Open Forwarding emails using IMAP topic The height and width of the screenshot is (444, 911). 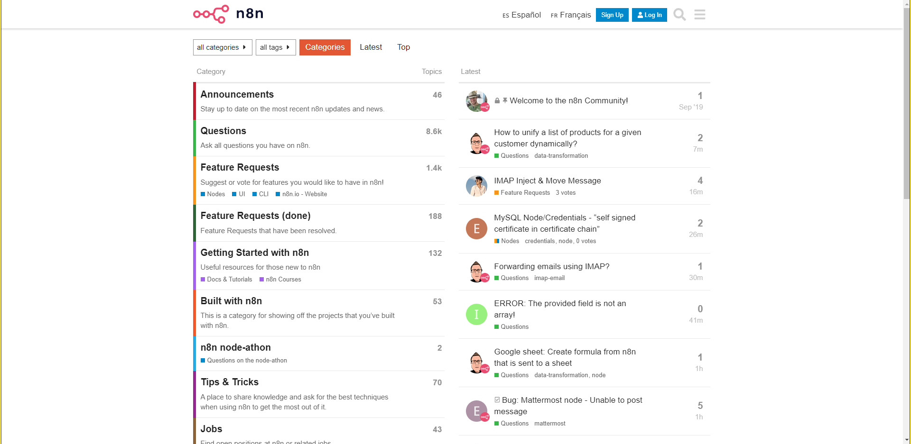(x=552, y=266)
